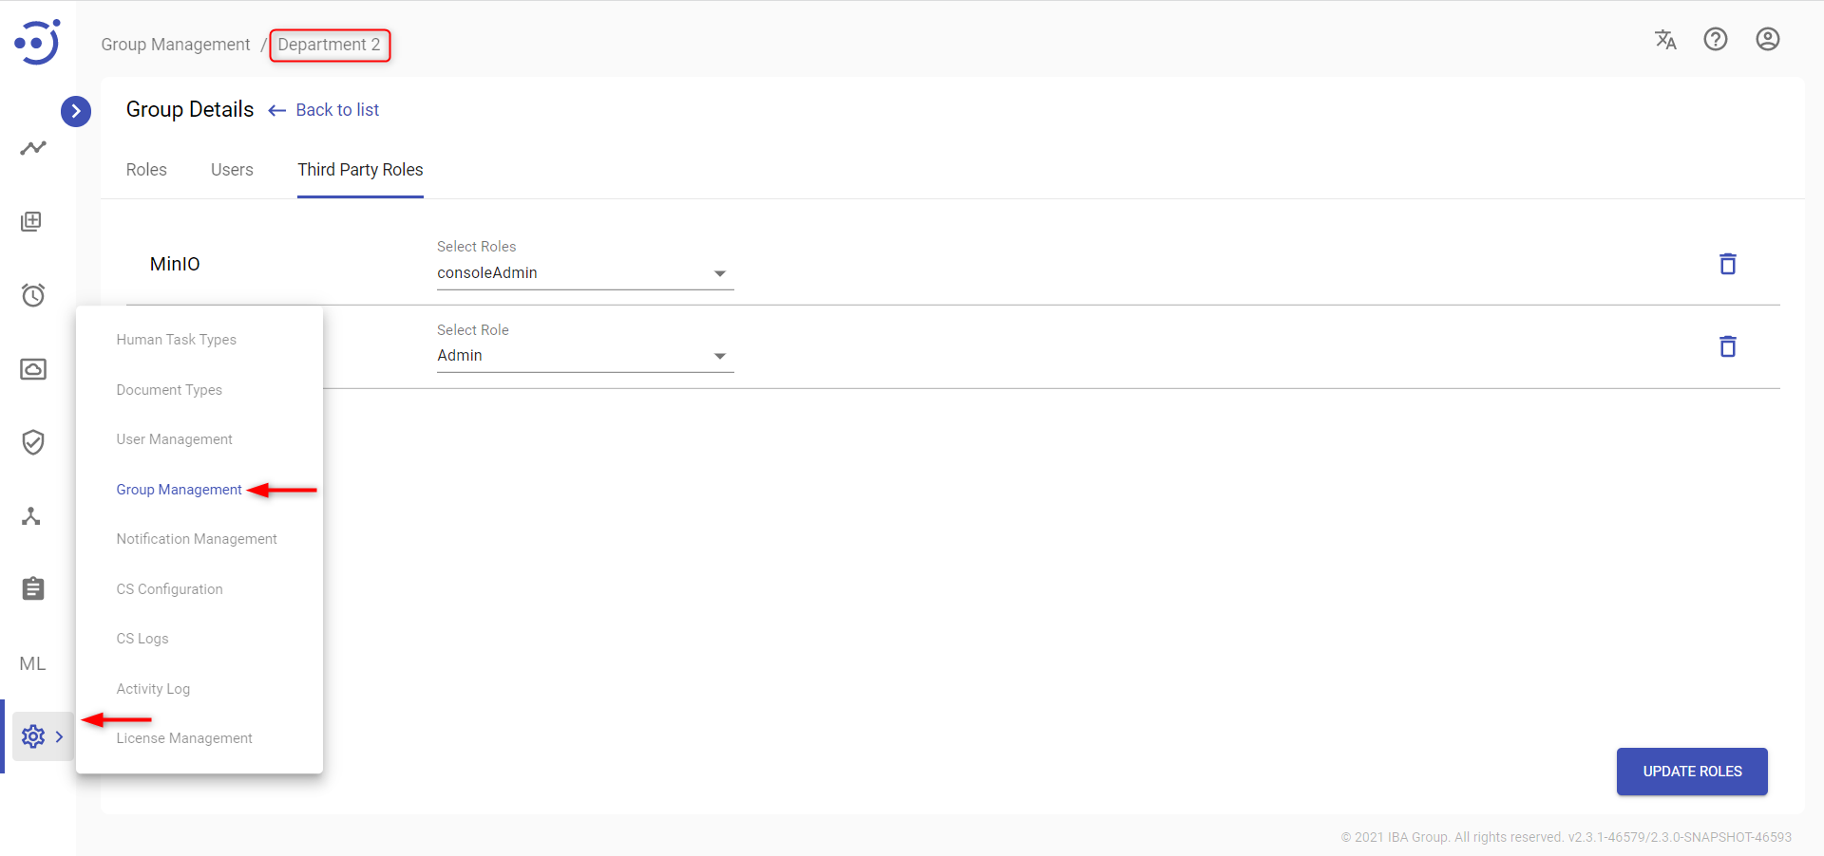Open the add-library sidebar icon
The width and height of the screenshot is (1824, 856).
click(x=32, y=221)
